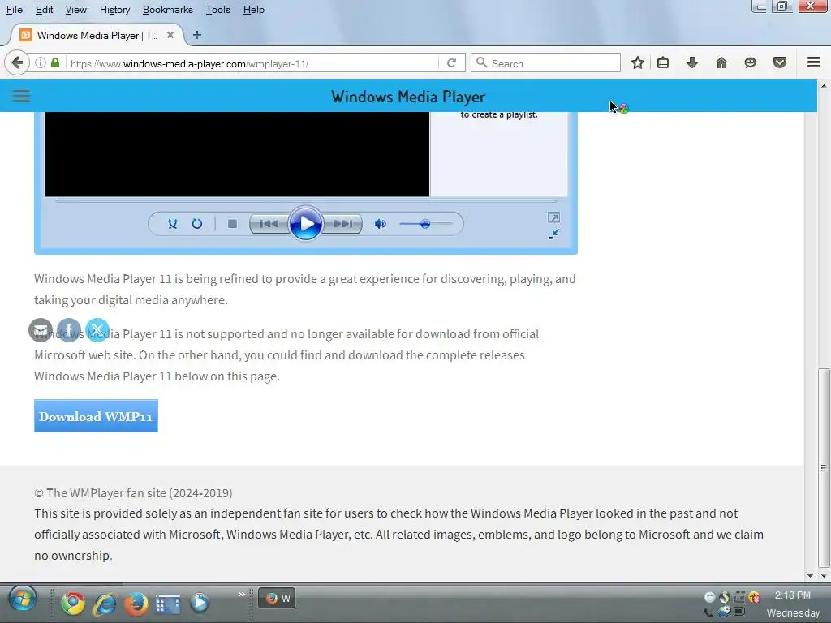Open the chat smiley toolbar icon

coord(751,63)
